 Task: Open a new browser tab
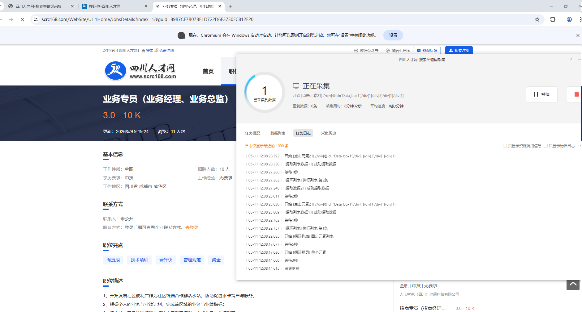click(x=231, y=6)
